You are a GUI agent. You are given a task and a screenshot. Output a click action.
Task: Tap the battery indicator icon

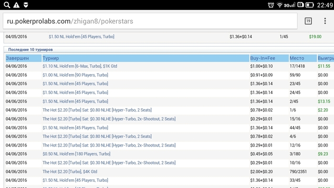[x=310, y=5]
